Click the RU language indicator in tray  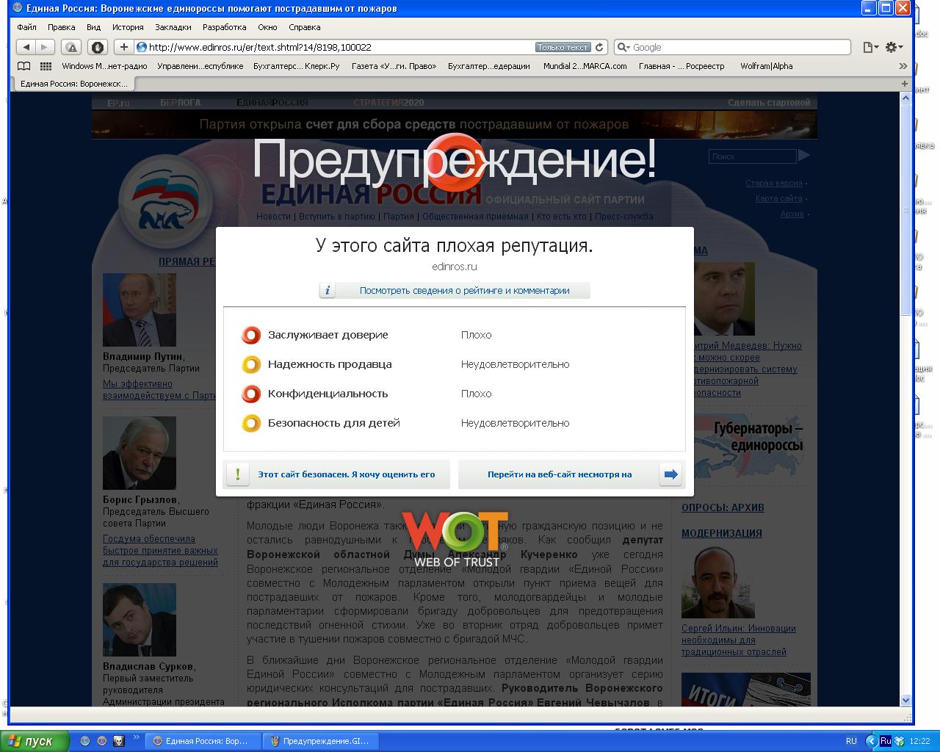click(x=851, y=741)
